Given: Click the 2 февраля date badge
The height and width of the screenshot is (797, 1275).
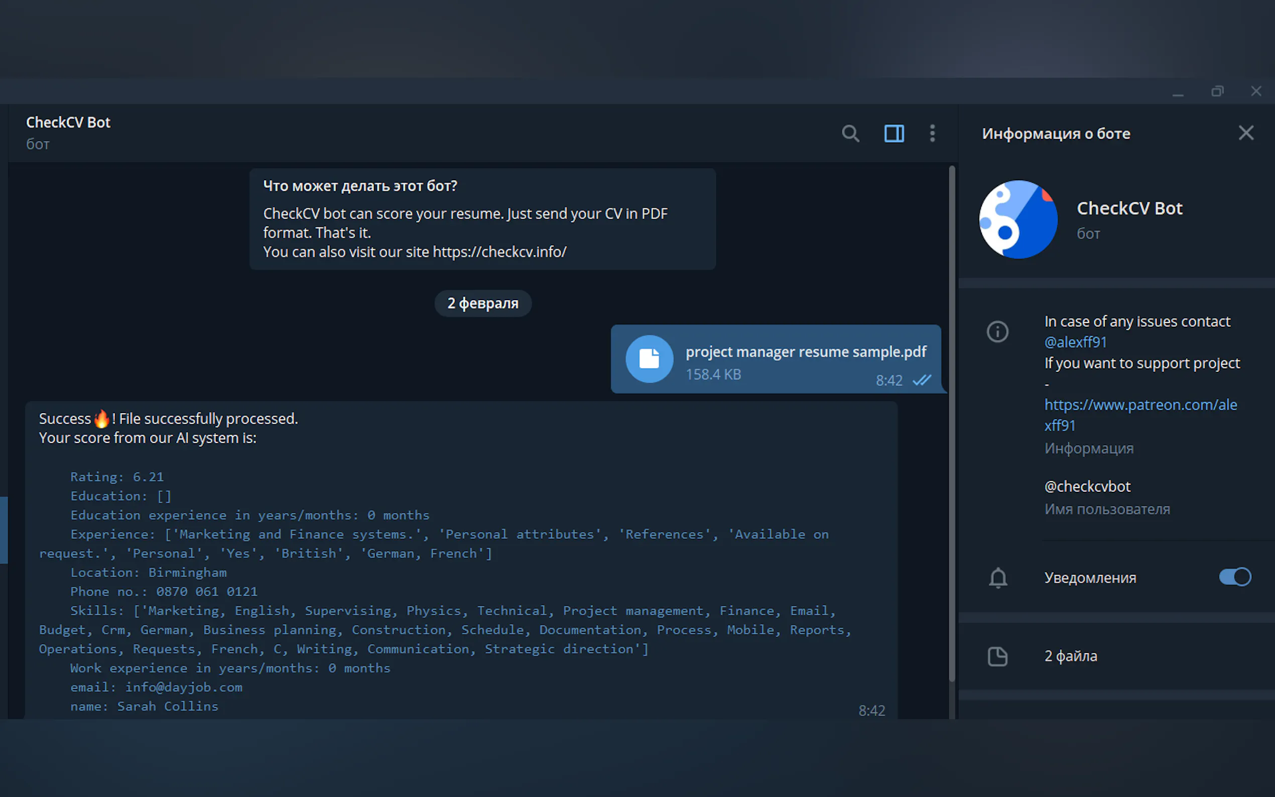Looking at the screenshot, I should click(x=483, y=303).
